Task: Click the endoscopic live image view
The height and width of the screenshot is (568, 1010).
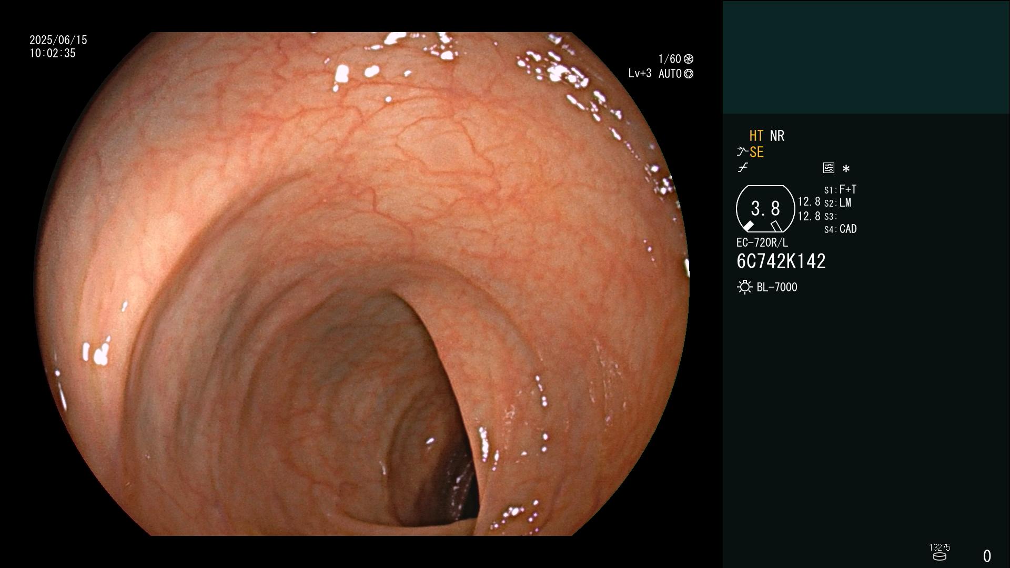Action: pos(362,284)
